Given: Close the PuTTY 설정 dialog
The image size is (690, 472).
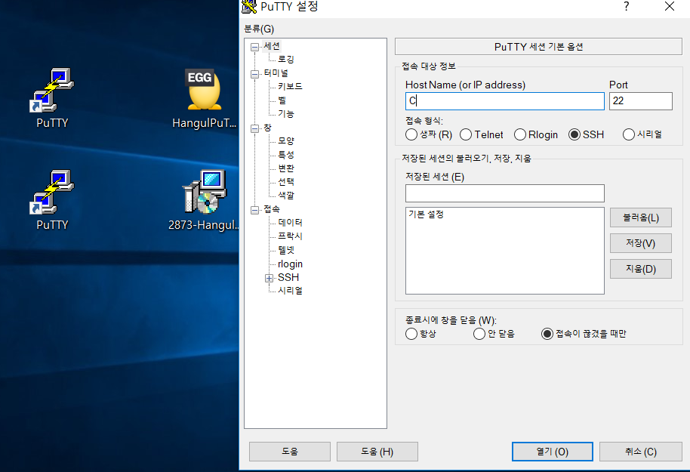Looking at the screenshot, I should click(670, 6).
